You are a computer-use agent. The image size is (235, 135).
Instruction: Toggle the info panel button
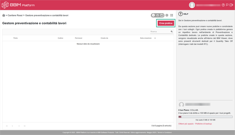(x=154, y=15)
